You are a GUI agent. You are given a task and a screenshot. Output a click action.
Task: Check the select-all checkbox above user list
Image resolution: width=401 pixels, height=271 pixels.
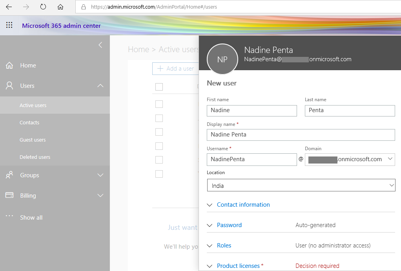(159, 87)
